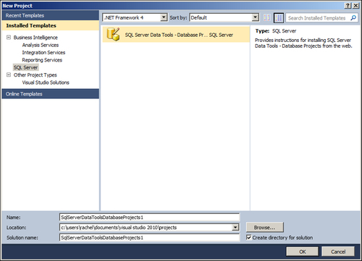Close the New Project dialog
Screen dimensions: 362x261
(x=355, y=6)
